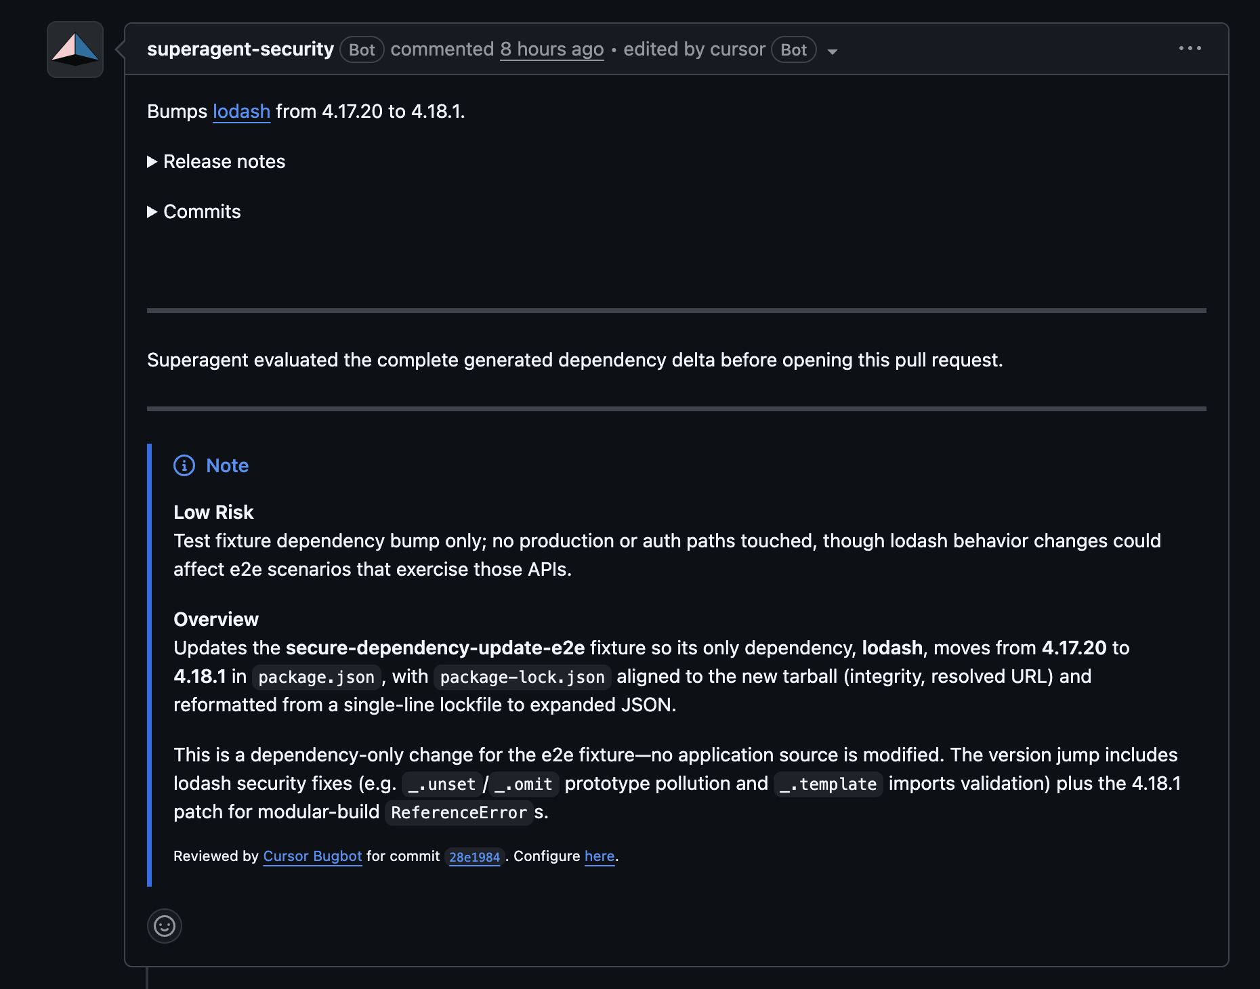Open the three-dot comment options menu
This screenshot has height=989, width=1260.
(1190, 49)
